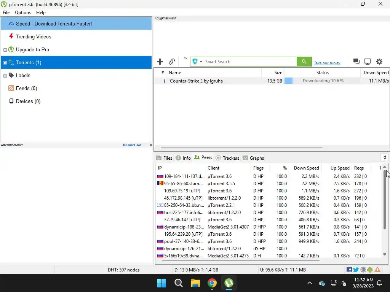Expand the Torrents tree node
The width and height of the screenshot is (390, 292).
(5, 63)
